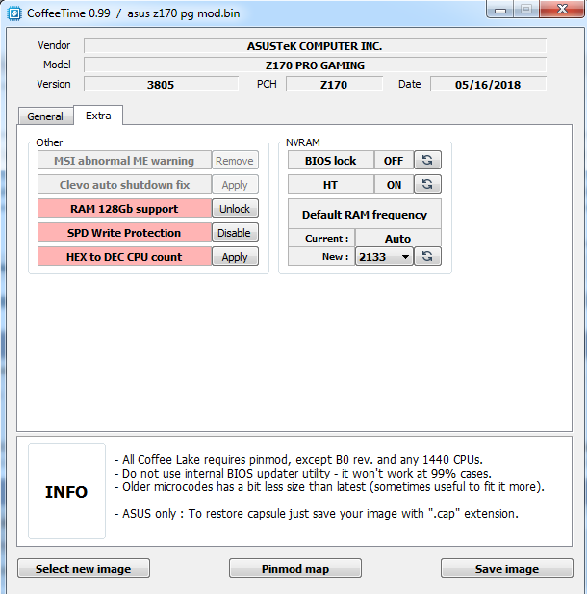Viewport: 587px width, 594px height.
Task: Click the HEX to DEC CPU count label
Action: [124, 257]
